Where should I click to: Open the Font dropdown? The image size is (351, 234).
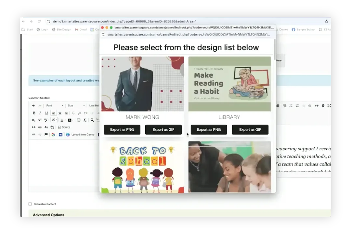pos(55,105)
